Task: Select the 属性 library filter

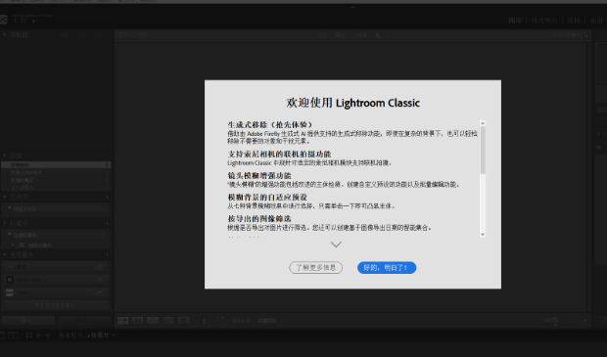Action: [340, 35]
